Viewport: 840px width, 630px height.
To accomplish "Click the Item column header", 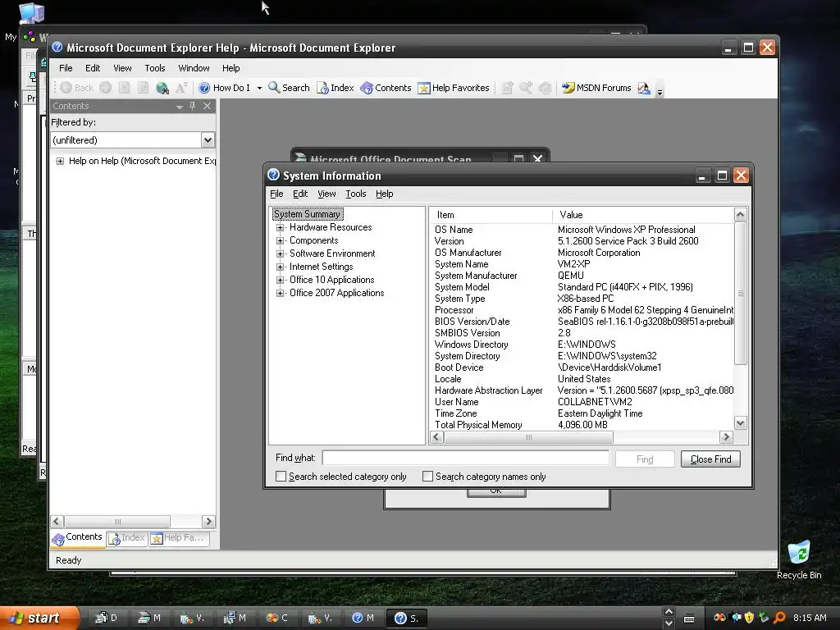I will [491, 215].
